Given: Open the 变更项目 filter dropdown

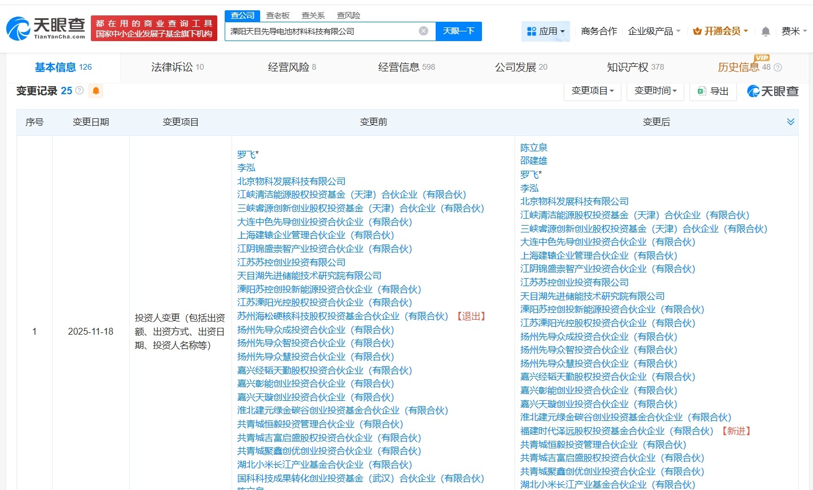Looking at the screenshot, I should [x=592, y=91].
